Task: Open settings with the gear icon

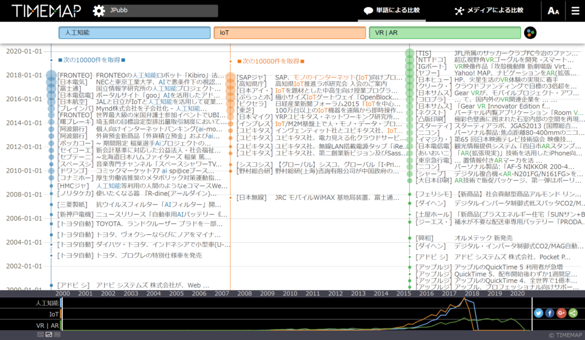Action: 99,11
